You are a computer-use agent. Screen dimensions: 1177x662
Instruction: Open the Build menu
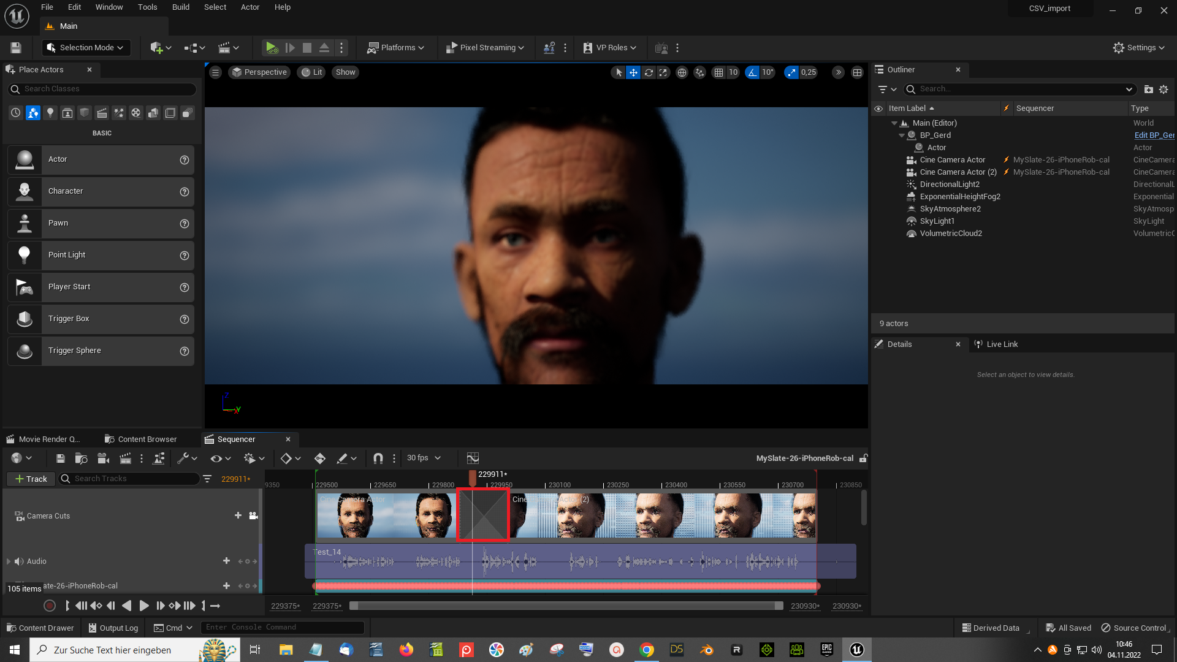coord(181,7)
